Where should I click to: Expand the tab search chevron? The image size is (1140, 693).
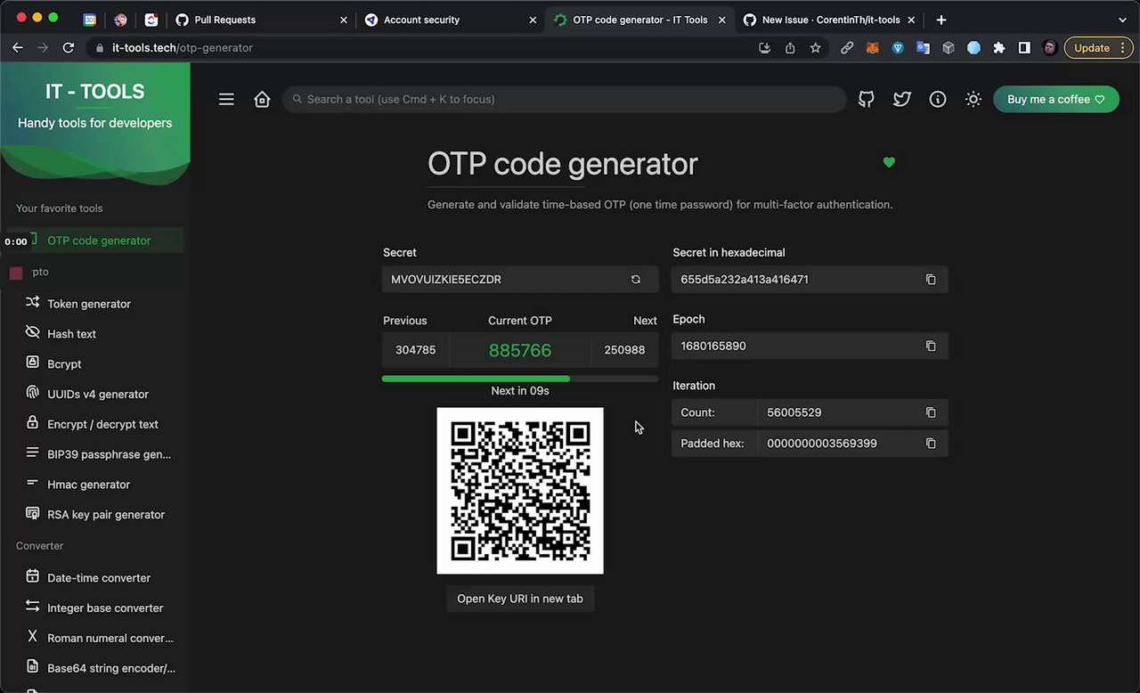click(1122, 20)
